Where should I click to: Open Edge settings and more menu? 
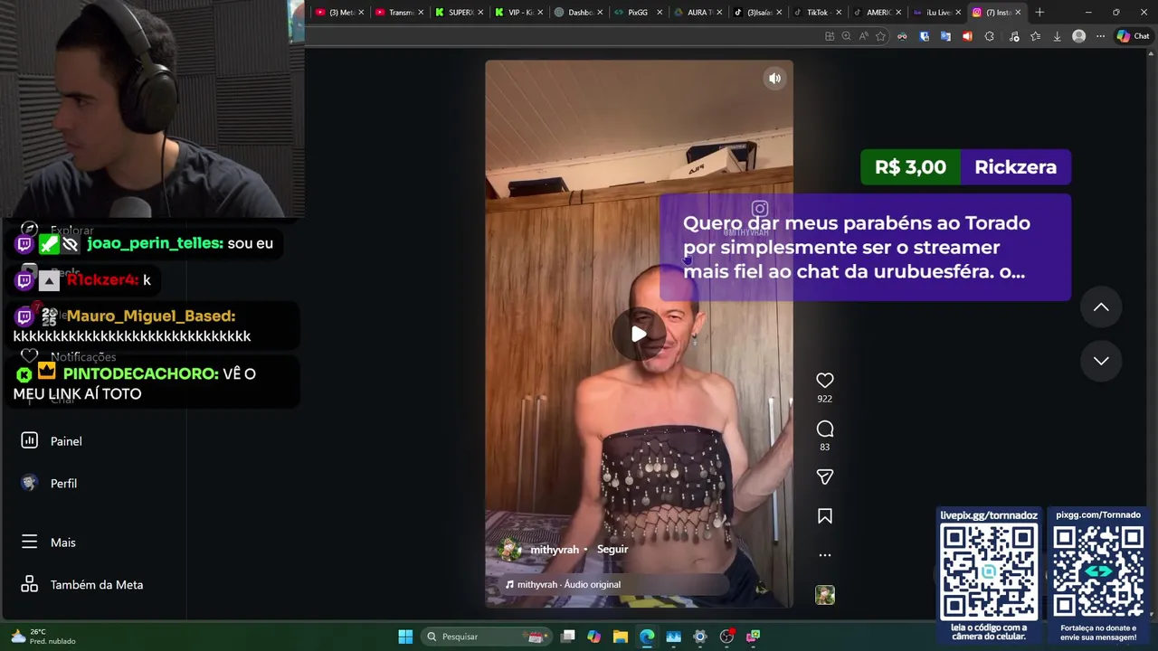[x=1100, y=36]
